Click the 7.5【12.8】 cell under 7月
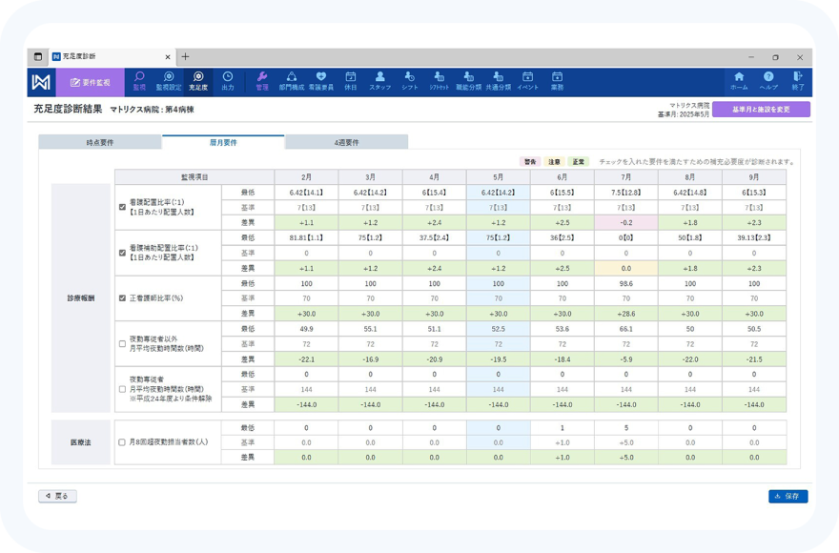This screenshot has width=839, height=553. point(626,193)
